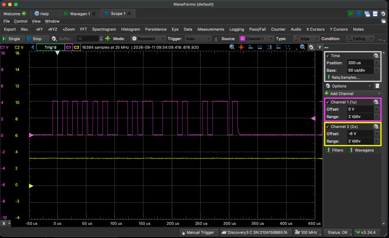389x238 pixels.
Task: Open the Window menu
Action: click(52, 21)
